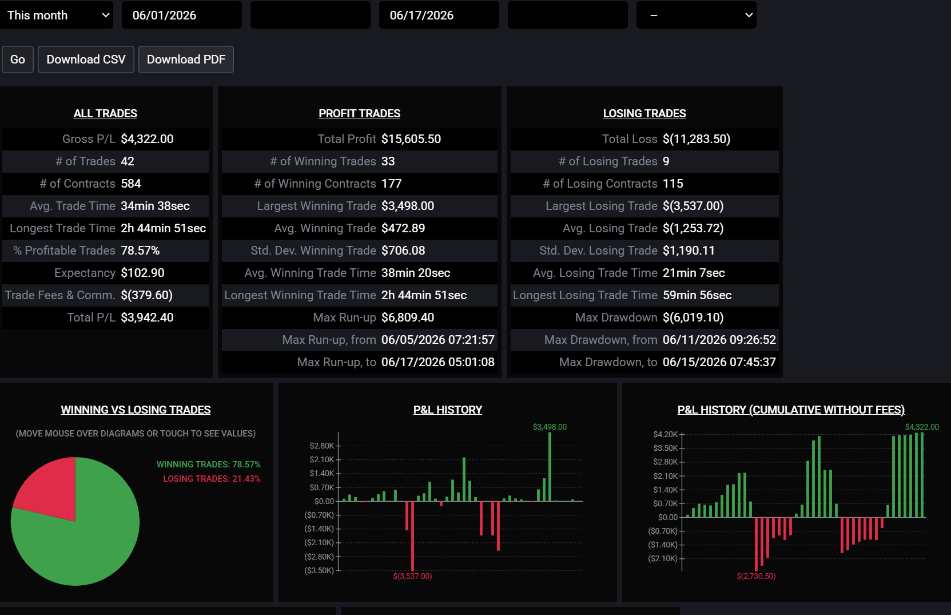Screen dimensions: 951x615
Task: Click the ALL TRADES heading
Action: (x=105, y=113)
